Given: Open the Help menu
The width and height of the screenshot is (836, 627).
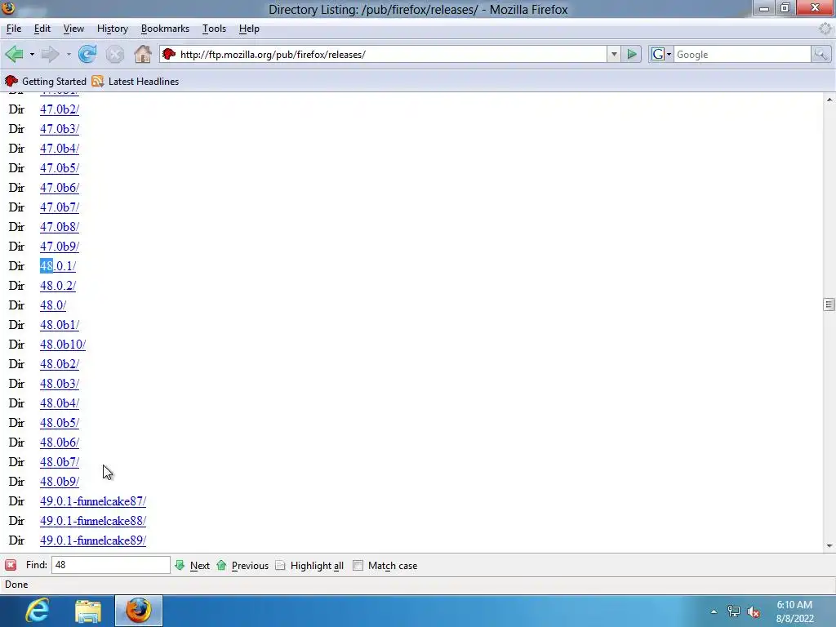Looking at the screenshot, I should 249,29.
